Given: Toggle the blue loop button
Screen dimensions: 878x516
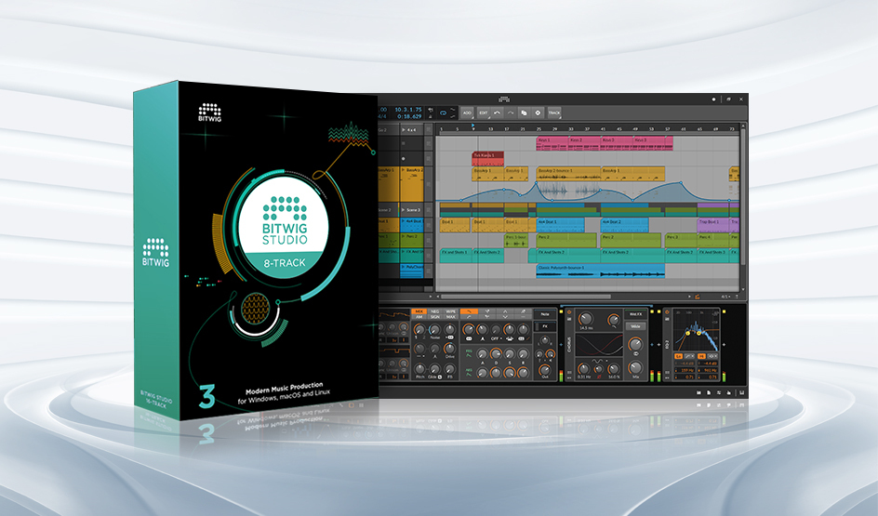Looking at the screenshot, I should click(443, 113).
